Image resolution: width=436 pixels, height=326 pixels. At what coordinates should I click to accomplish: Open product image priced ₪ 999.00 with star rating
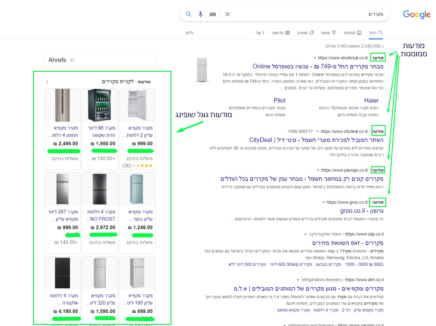137,105
